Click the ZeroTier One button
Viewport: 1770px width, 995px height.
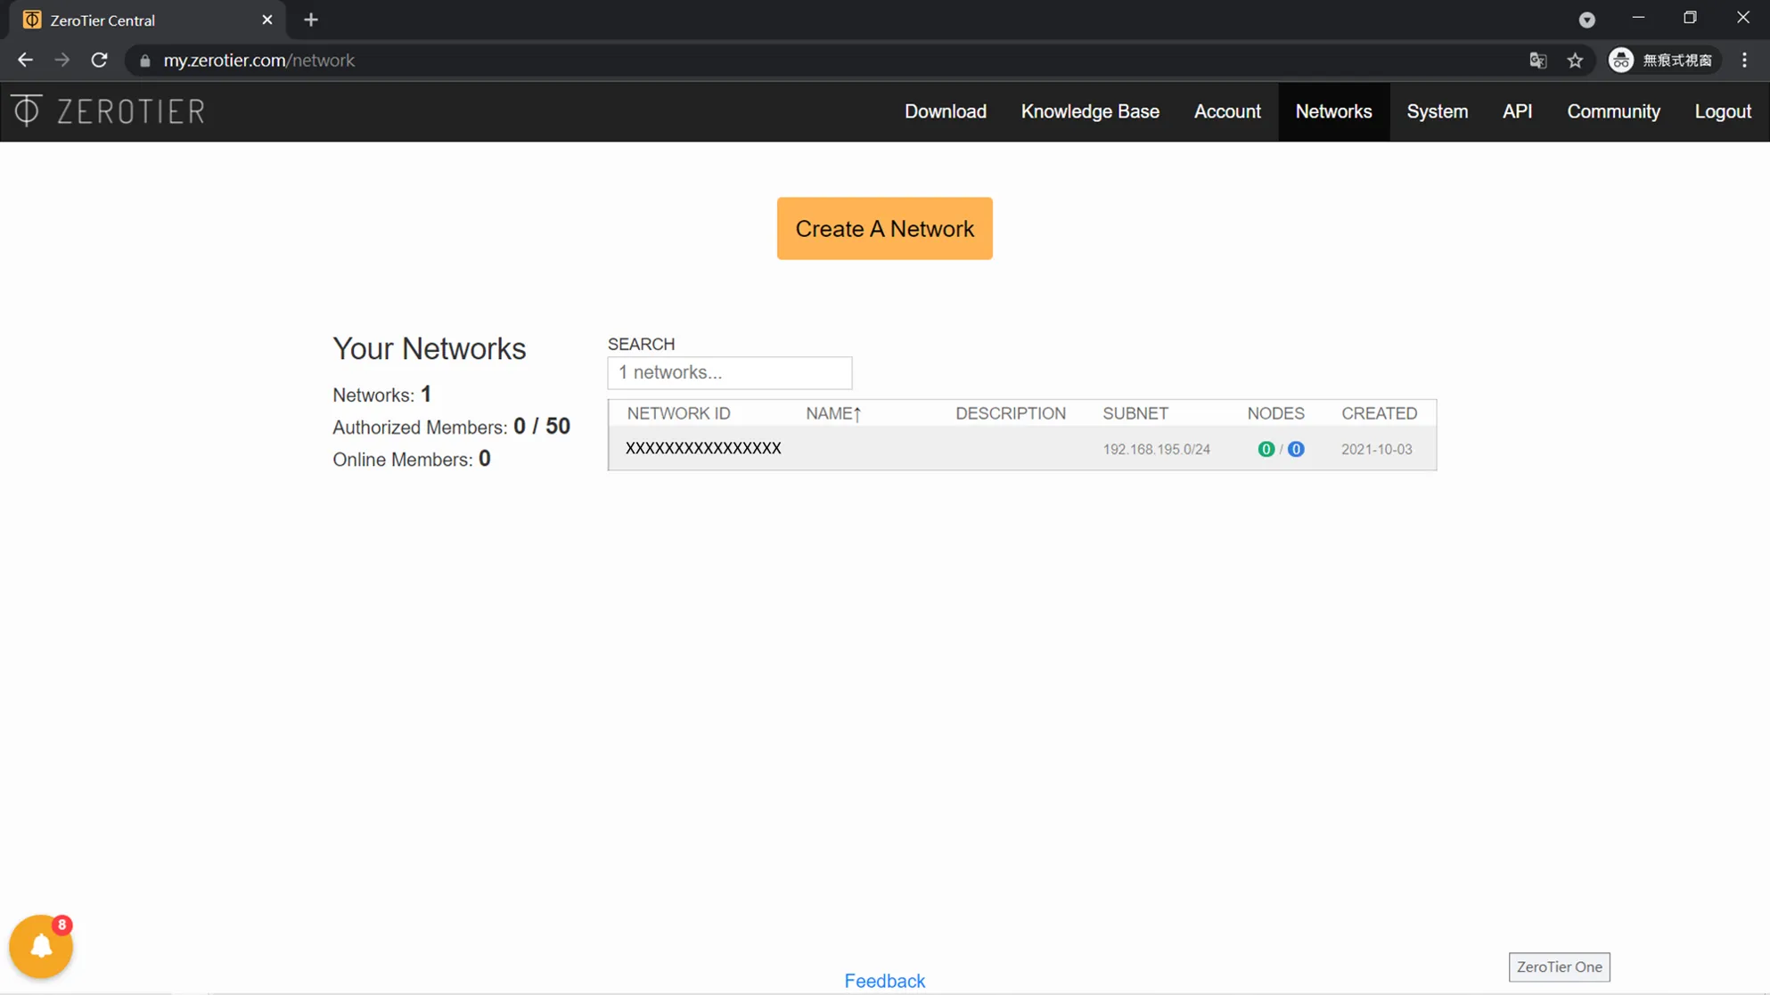point(1559,966)
